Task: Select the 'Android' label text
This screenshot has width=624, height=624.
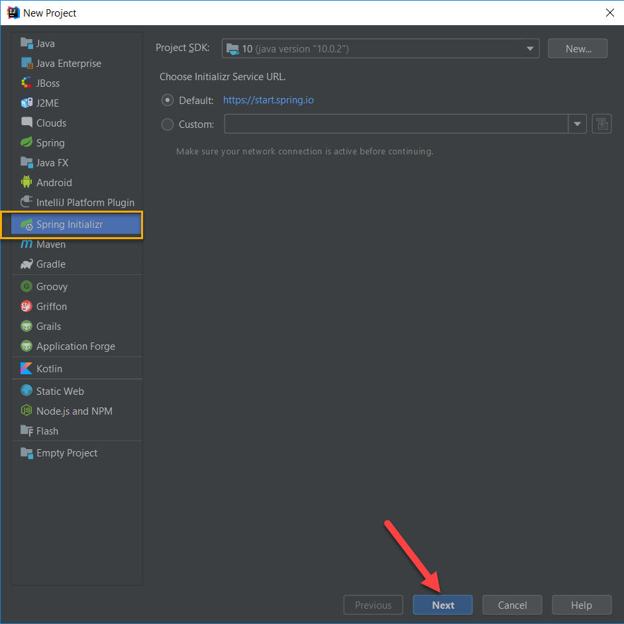Action: click(54, 183)
